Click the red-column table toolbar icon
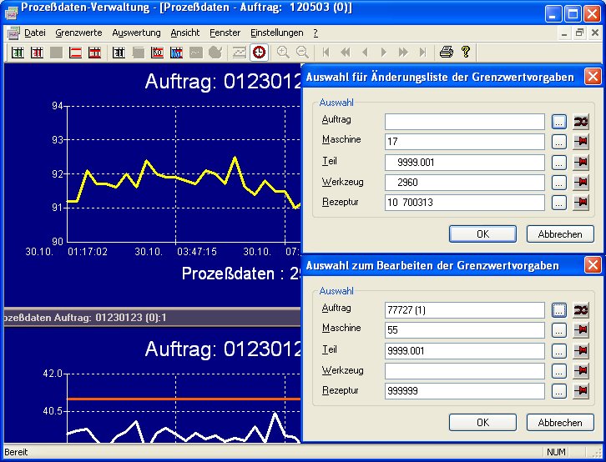This screenshot has width=606, height=462. (37, 52)
